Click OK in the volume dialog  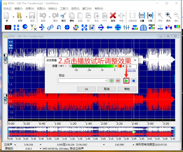coord(86,89)
